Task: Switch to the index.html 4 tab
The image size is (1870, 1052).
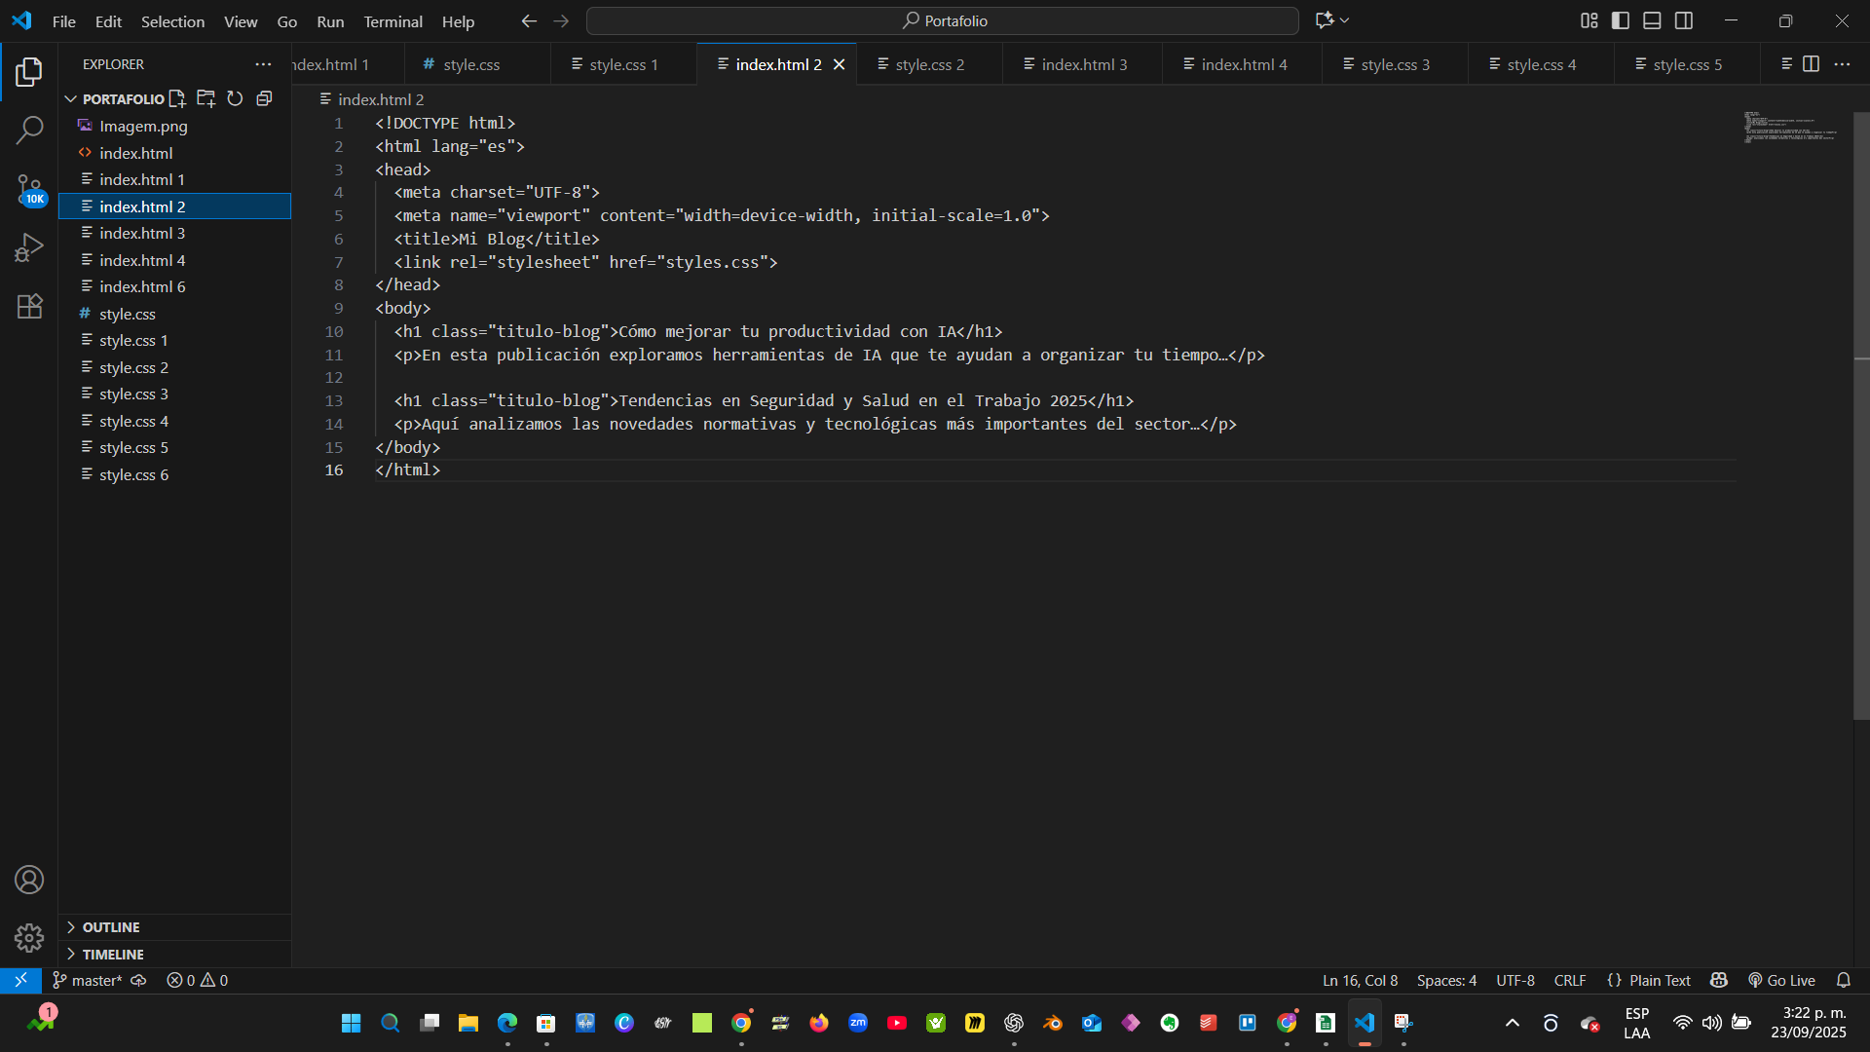Action: (x=1243, y=64)
